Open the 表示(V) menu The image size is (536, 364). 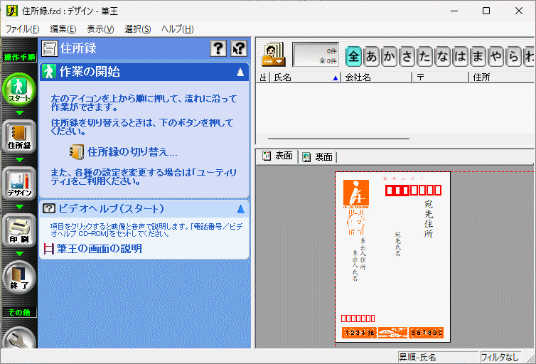100,29
